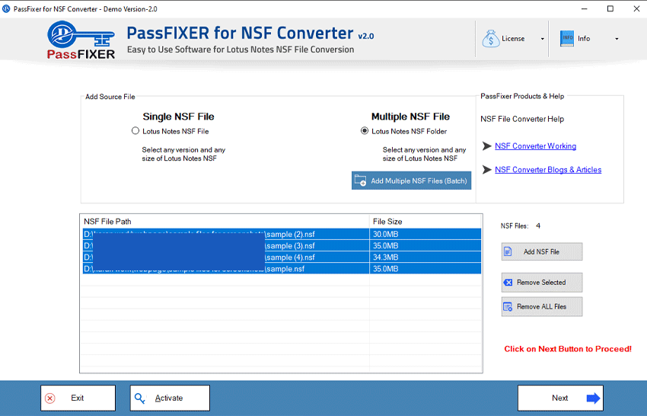Click the Single NSF File heading
This screenshot has width=647, height=416.
point(178,117)
